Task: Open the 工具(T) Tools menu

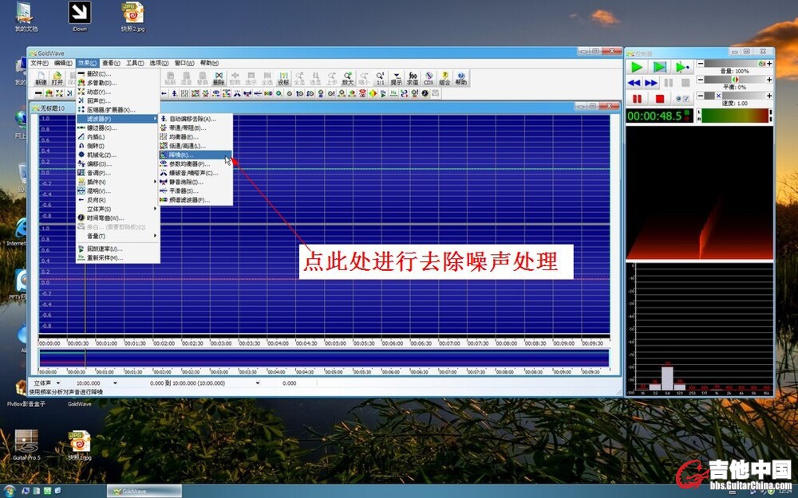Action: (135, 63)
